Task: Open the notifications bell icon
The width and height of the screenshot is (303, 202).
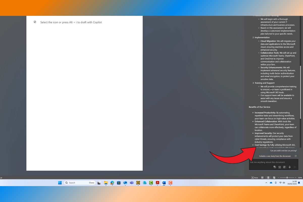Action: point(299,183)
